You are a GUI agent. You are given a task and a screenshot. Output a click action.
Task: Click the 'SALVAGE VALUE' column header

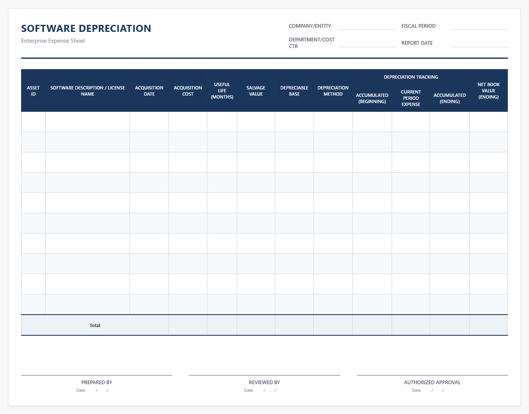point(256,91)
